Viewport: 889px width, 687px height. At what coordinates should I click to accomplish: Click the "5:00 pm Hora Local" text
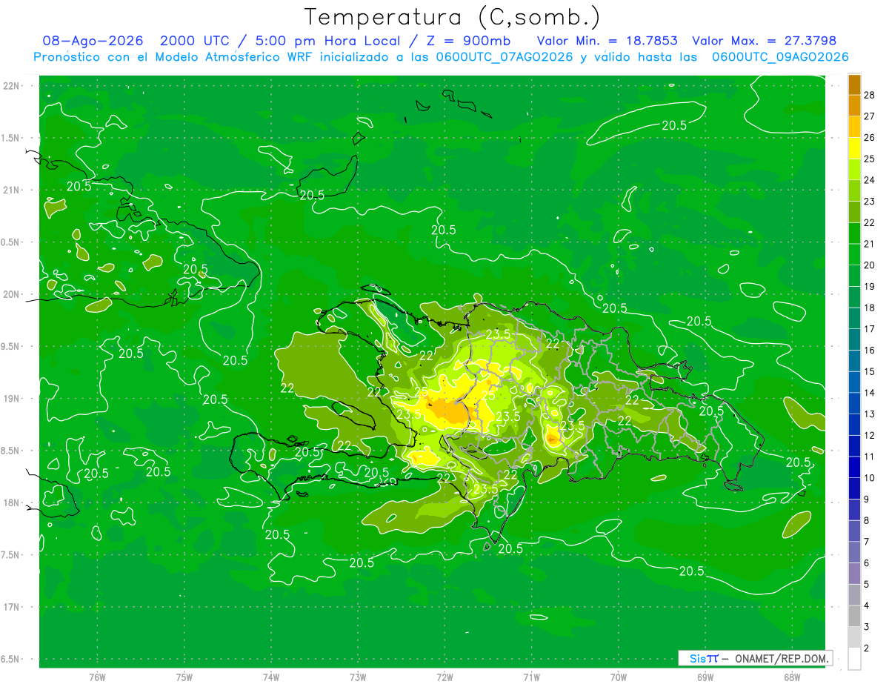327,41
